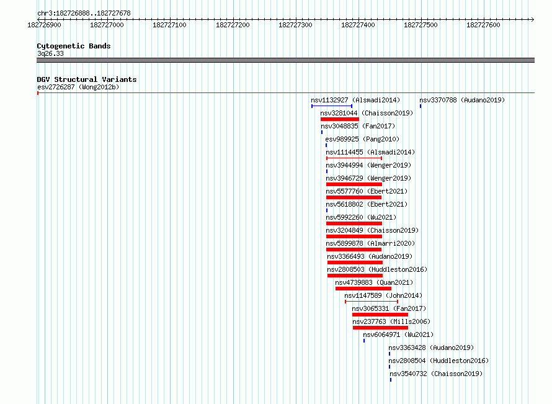
Task: Click the red bar under nsv4739883
Action: [363, 289]
